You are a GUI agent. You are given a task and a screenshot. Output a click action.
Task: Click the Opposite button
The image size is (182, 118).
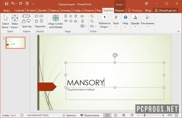[40, 26]
